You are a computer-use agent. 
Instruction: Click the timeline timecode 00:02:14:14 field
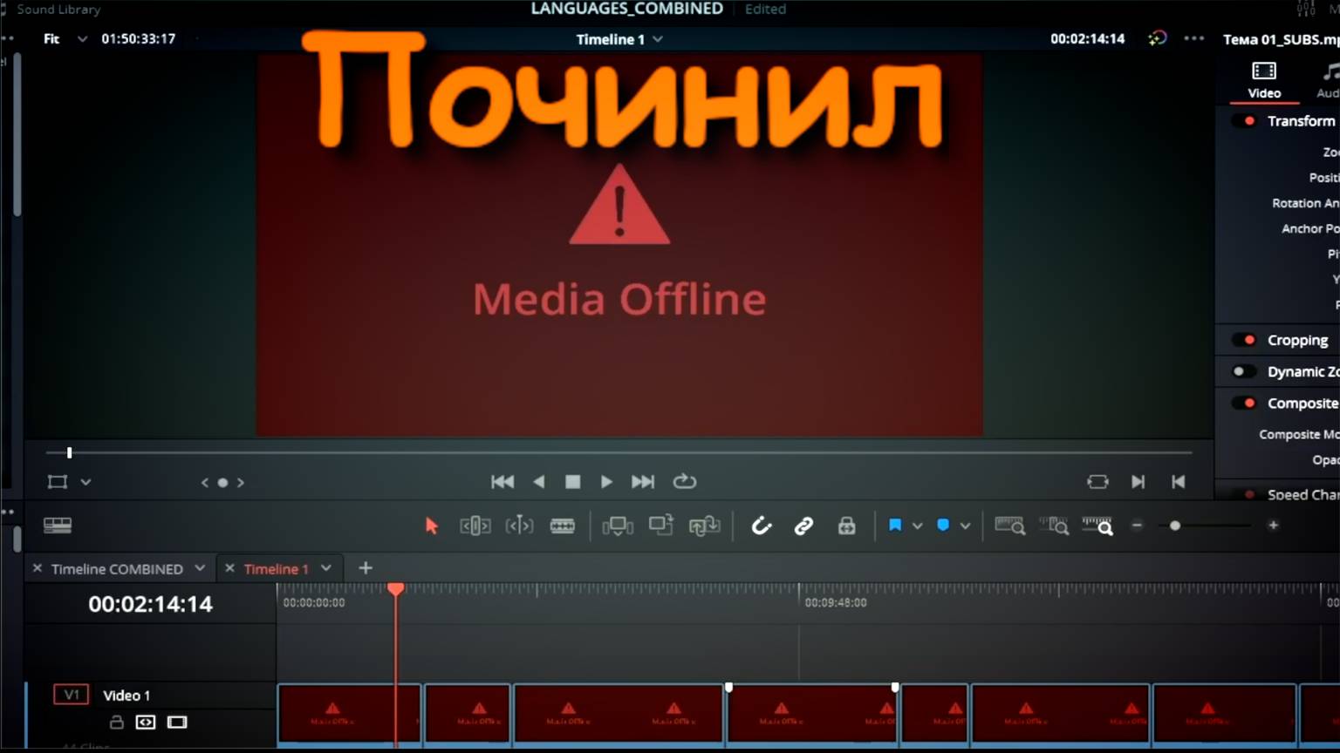tap(150, 604)
